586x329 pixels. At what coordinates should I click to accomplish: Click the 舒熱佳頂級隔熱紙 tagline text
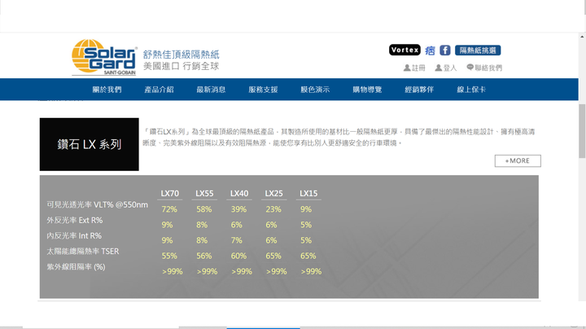coord(181,55)
